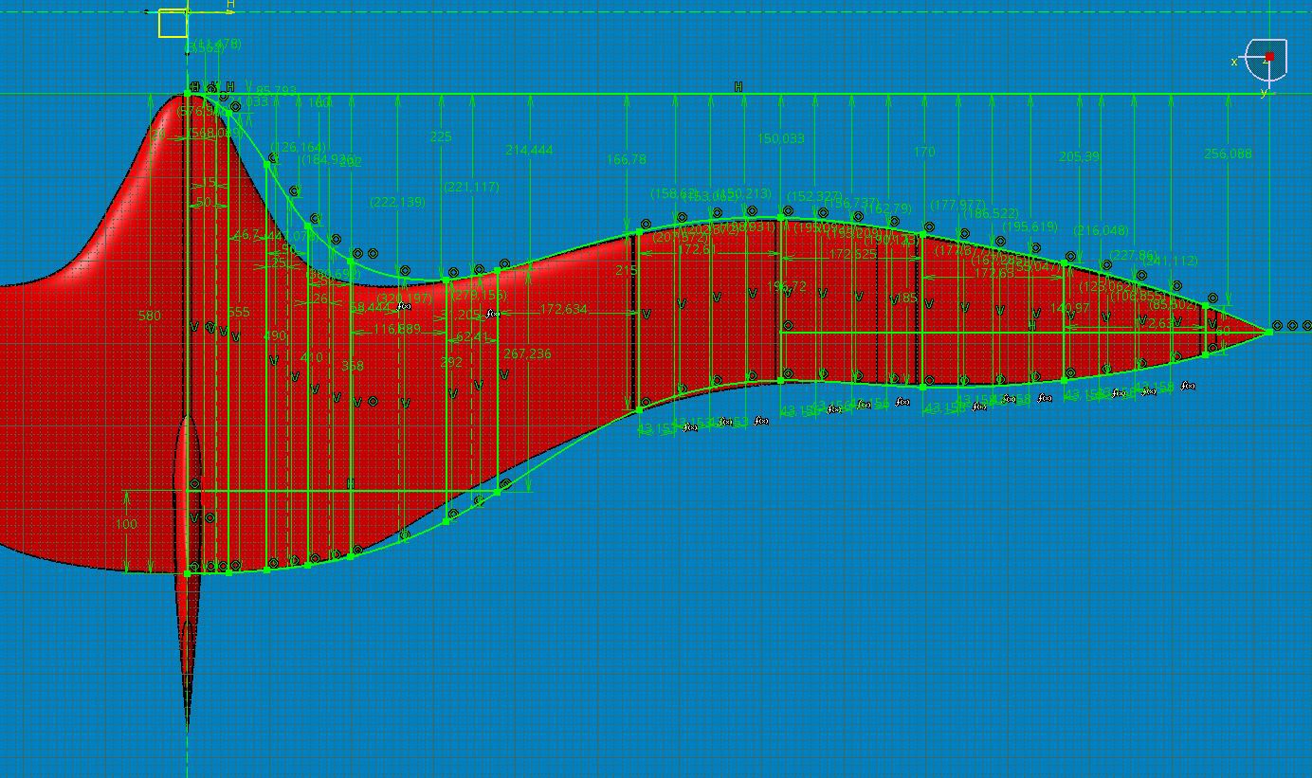Select the spline endpoint at the tail tip
The image size is (1312, 778).
point(1269,332)
